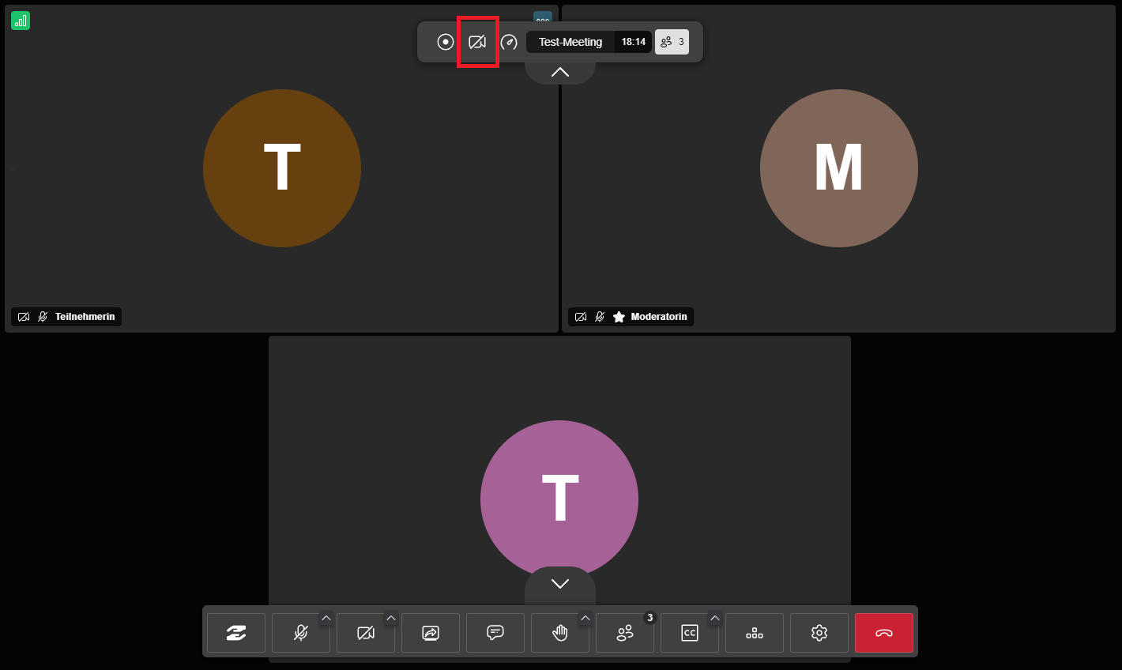This screenshot has width=1122, height=670.
Task: Unmute the microphone in bottom toolbar
Action: (x=301, y=633)
